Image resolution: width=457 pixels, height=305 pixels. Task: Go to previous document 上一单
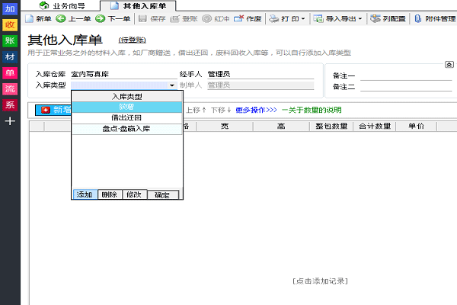73,18
